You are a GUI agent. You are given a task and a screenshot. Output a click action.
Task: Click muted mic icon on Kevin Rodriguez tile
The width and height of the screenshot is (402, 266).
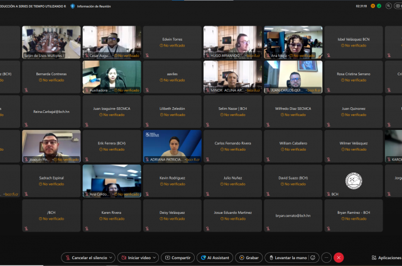point(148,194)
